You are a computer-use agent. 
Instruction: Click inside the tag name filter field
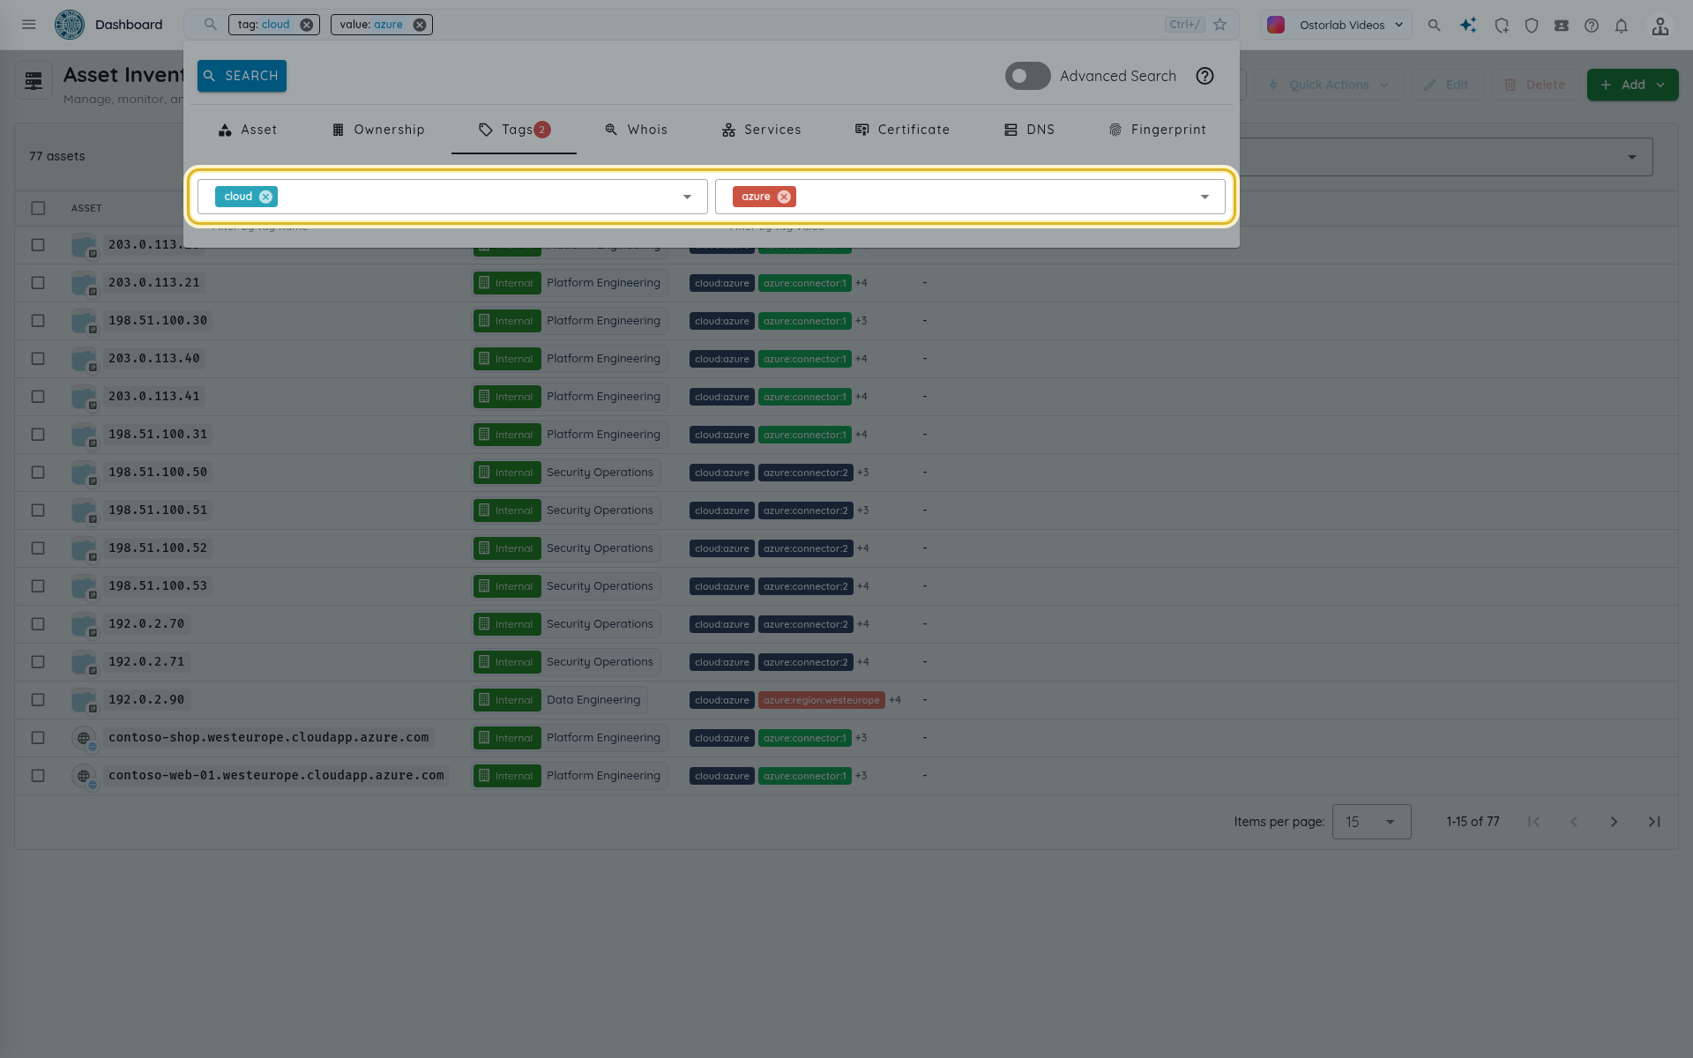[452, 197]
